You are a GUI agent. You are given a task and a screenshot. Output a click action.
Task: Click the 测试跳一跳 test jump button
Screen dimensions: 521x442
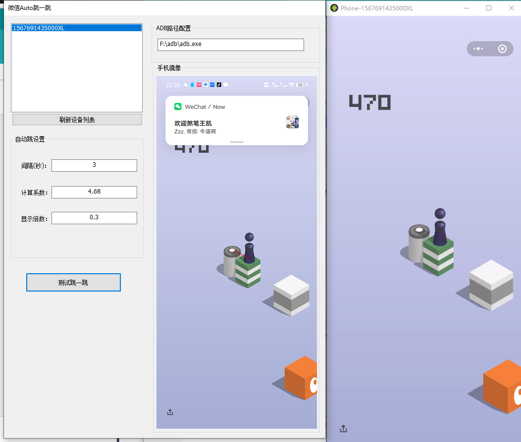tap(73, 282)
